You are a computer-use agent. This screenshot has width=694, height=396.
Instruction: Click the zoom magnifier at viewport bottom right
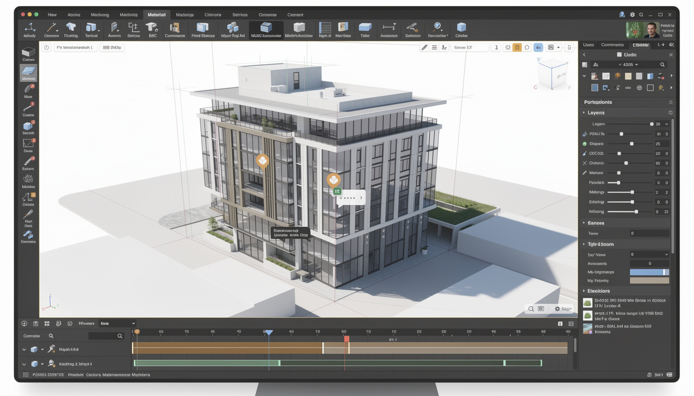pyautogui.click(x=531, y=309)
